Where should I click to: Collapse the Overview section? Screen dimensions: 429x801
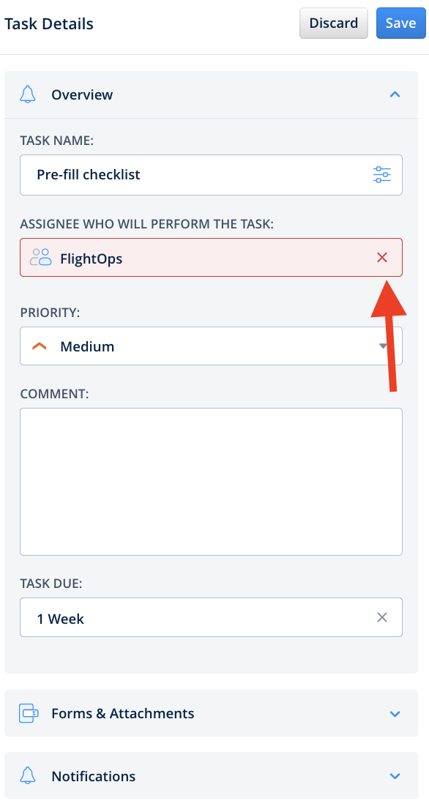[395, 94]
